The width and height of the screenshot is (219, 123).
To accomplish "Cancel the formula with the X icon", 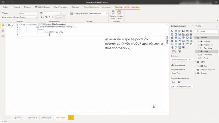I will [9, 25].
